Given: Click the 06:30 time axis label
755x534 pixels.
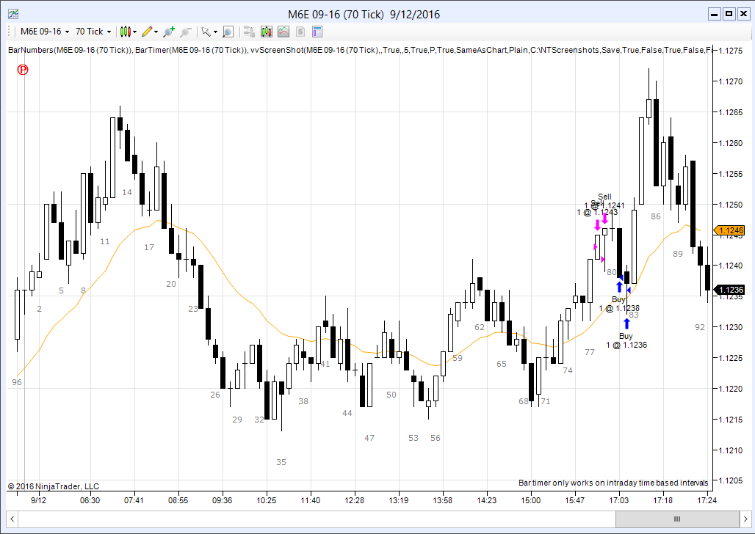Looking at the screenshot, I should (x=90, y=500).
